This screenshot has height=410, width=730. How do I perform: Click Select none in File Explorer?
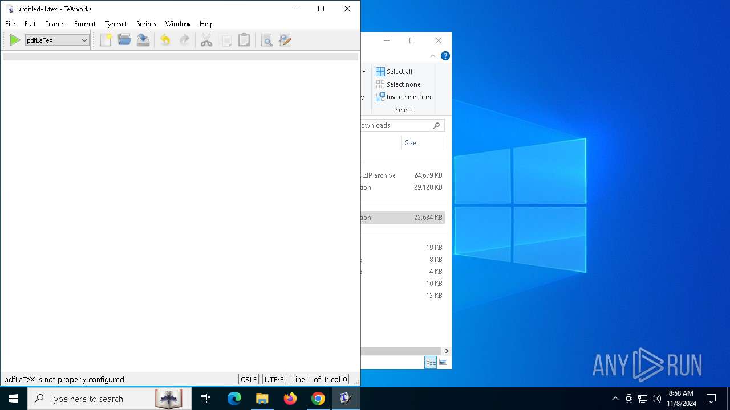pyautogui.click(x=398, y=84)
